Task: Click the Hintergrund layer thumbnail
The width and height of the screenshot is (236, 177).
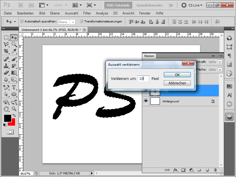Action: tap(155, 101)
